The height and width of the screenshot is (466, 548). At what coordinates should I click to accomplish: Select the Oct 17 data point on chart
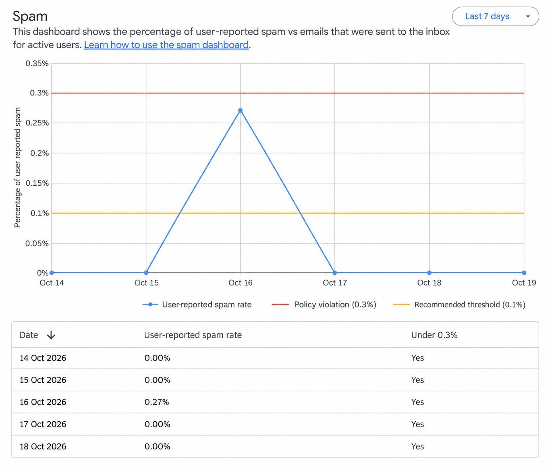pos(335,273)
